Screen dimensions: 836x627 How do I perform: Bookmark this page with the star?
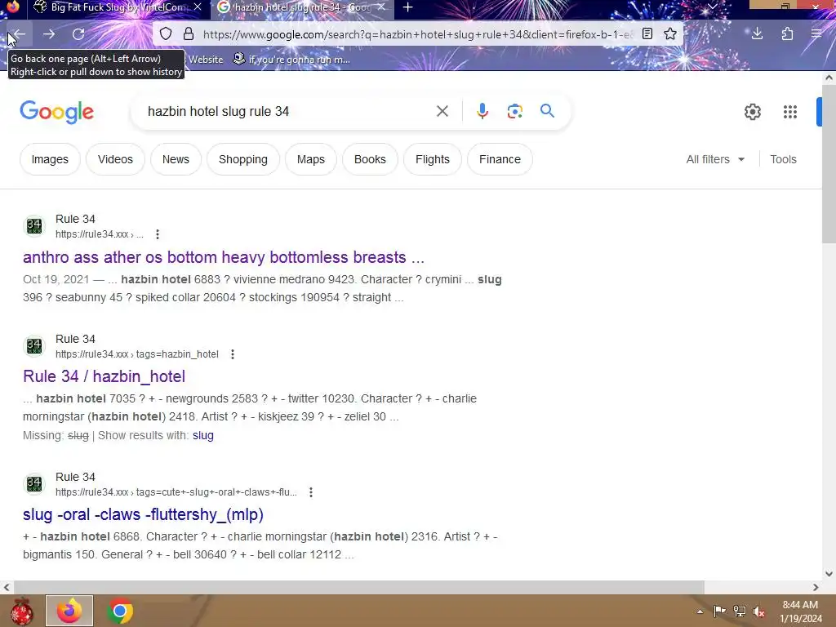pyautogui.click(x=670, y=34)
